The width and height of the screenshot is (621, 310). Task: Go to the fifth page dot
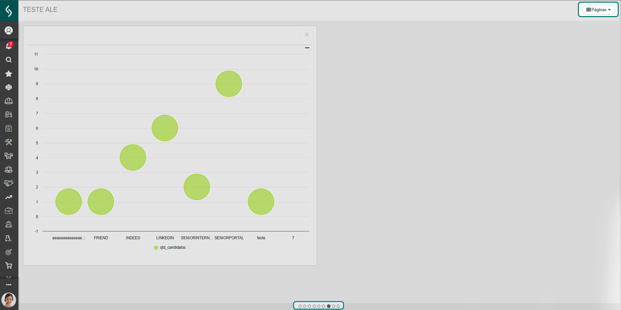(x=319, y=306)
